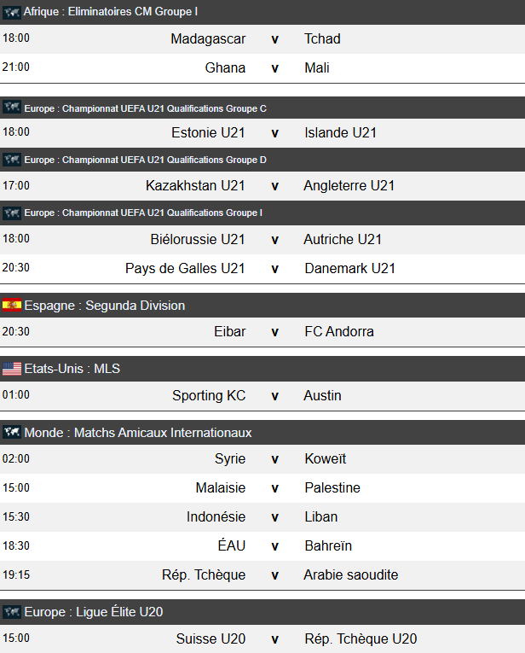Open the Indonésie v Liban match
The height and width of the screenshot is (653, 525).
point(274,517)
